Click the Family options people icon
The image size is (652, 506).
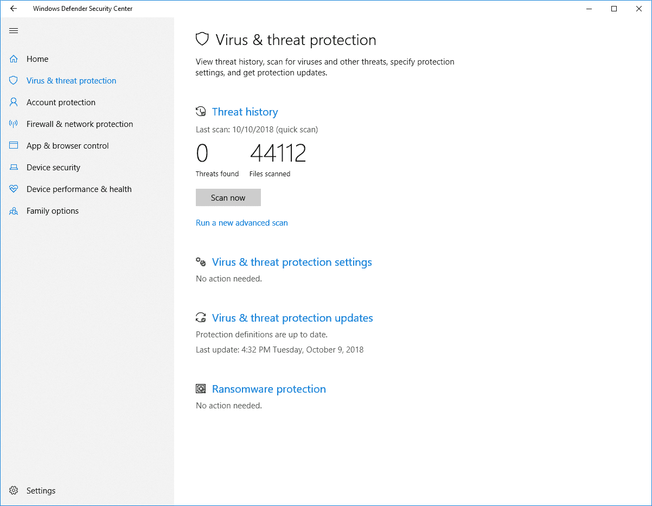pos(14,211)
